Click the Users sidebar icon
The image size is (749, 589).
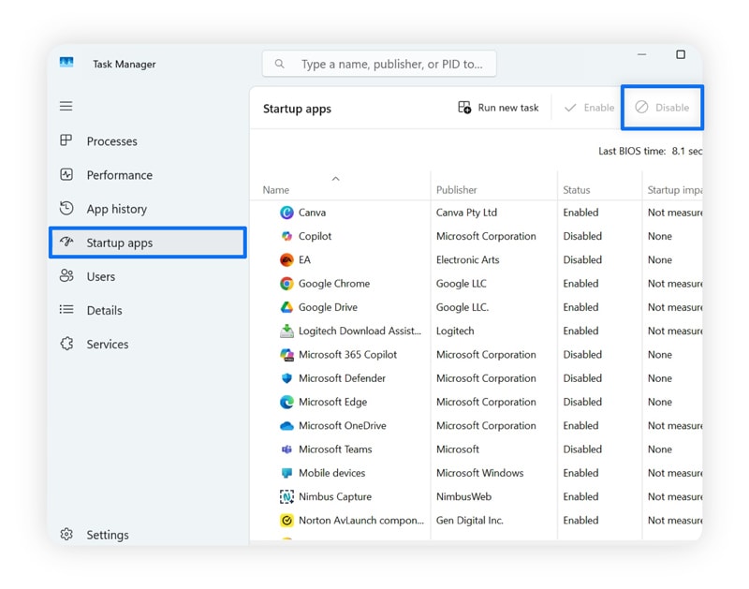click(x=66, y=276)
